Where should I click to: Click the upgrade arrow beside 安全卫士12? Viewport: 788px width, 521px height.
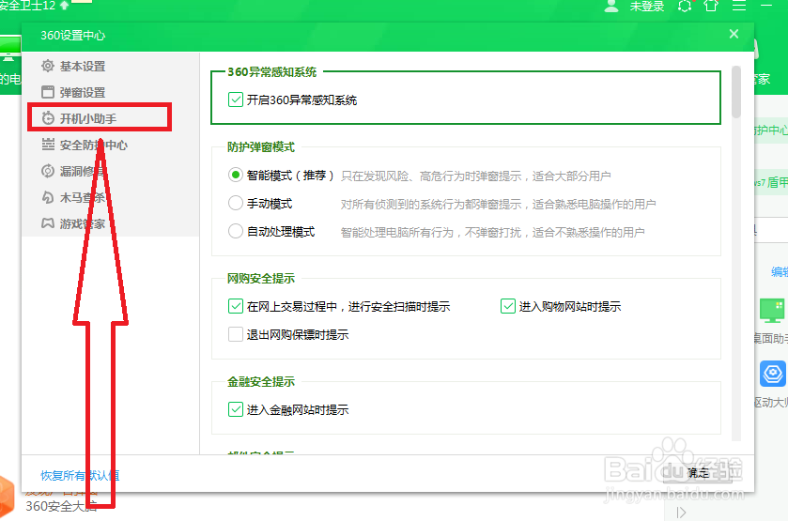point(64,5)
